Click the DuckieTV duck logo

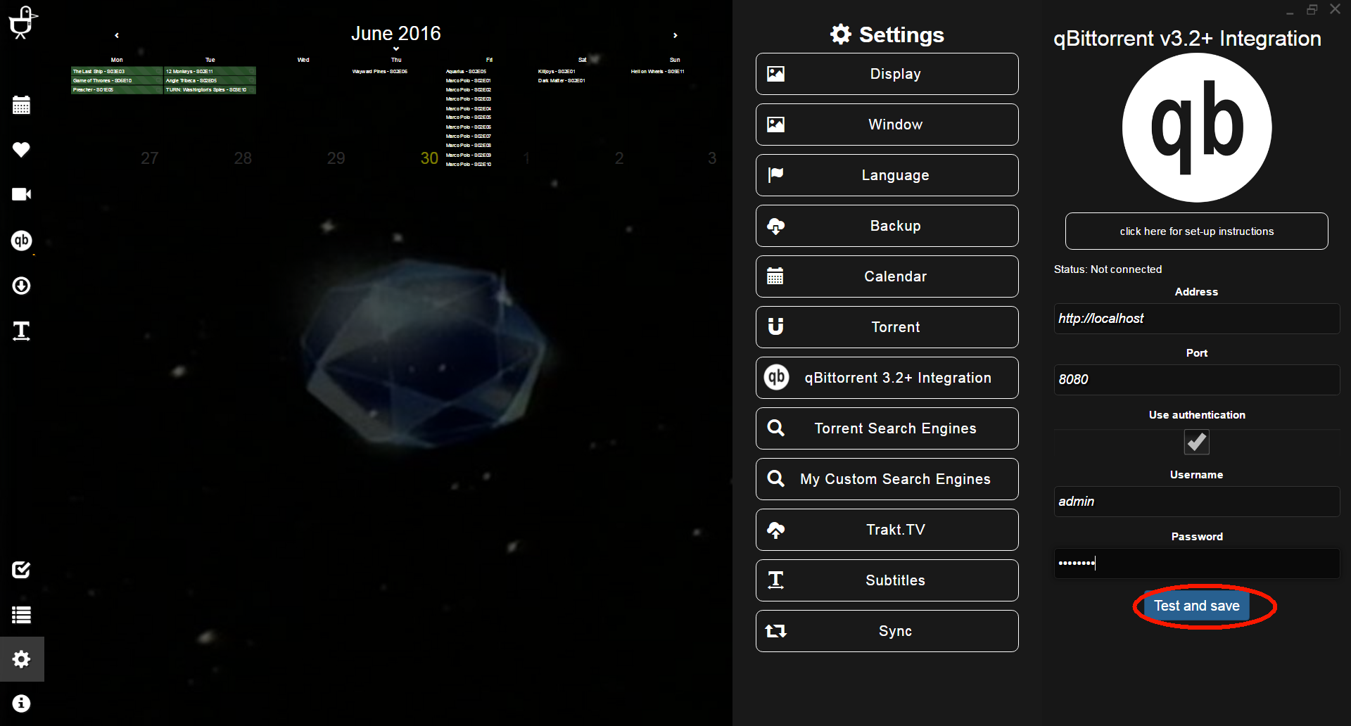tap(22, 22)
